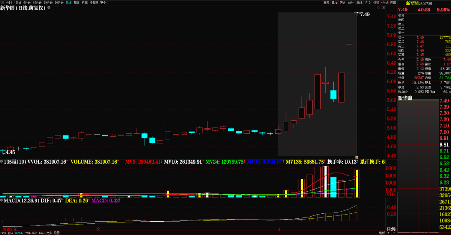
Task: Open F10 company information
Action: [x=368, y=2]
